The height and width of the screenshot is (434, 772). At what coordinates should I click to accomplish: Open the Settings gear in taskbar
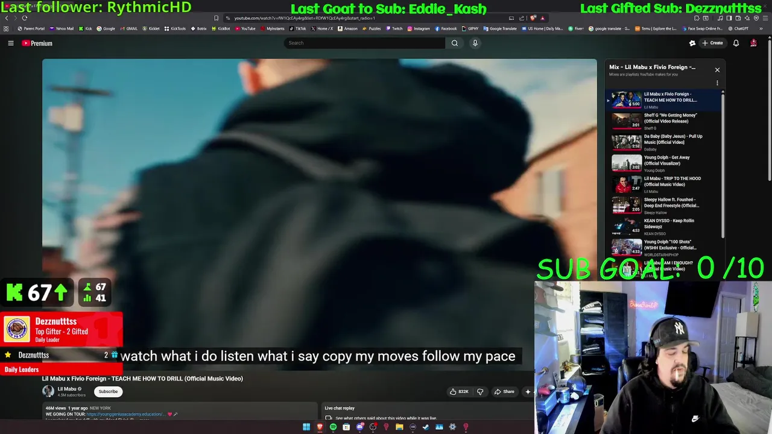(452, 427)
